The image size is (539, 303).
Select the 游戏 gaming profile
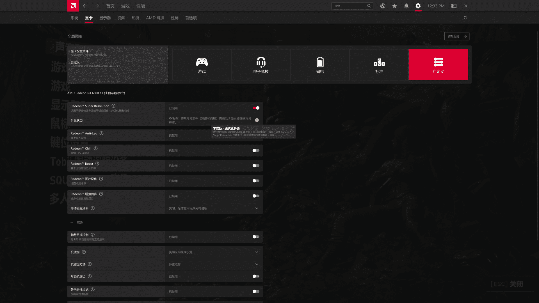coord(202,65)
